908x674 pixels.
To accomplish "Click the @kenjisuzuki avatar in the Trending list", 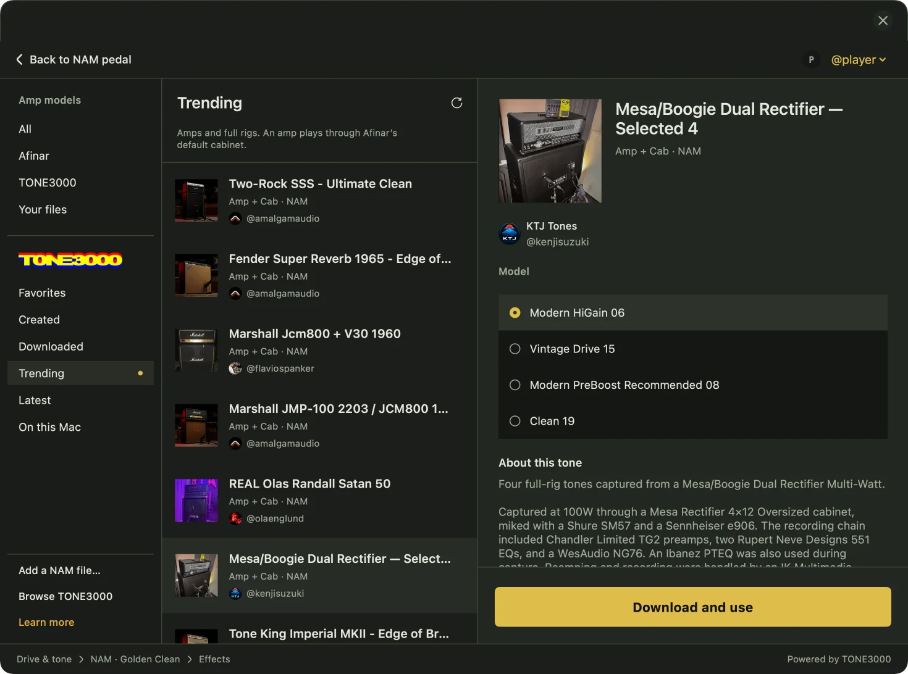I will click(x=235, y=594).
